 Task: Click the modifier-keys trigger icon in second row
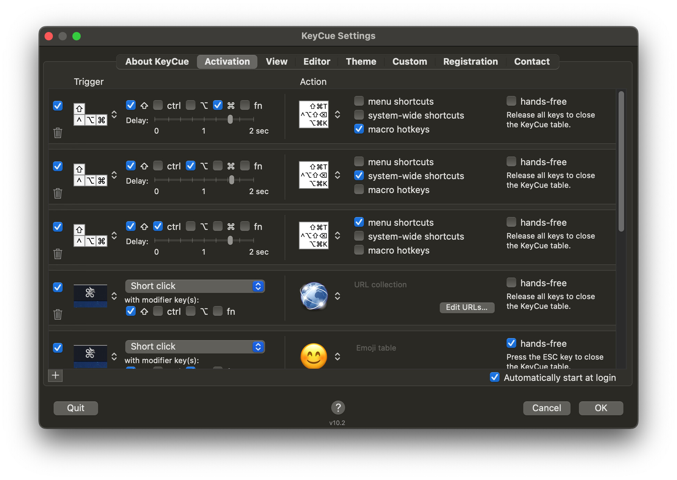(x=90, y=175)
